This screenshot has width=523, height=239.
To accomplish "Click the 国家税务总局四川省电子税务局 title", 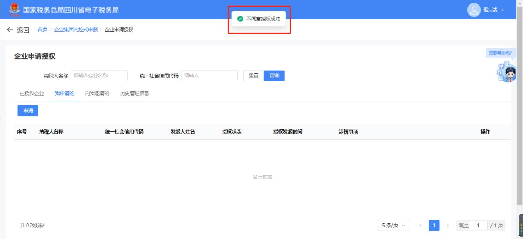I will (x=71, y=10).
